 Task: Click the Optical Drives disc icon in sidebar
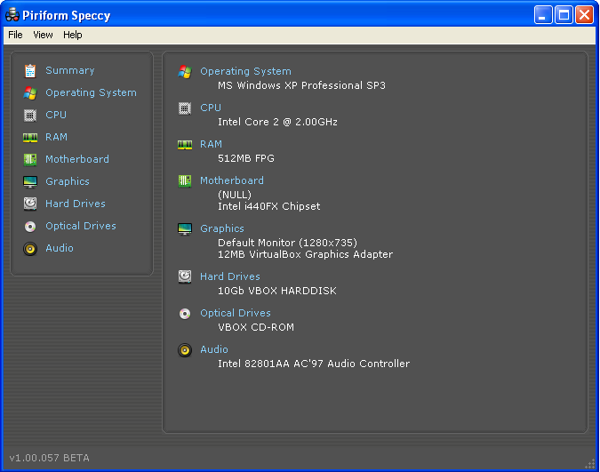pos(30,227)
